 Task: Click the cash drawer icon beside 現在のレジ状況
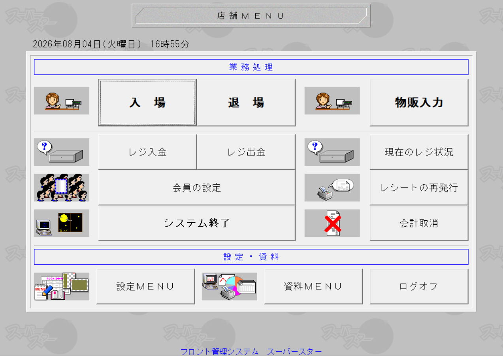click(332, 152)
